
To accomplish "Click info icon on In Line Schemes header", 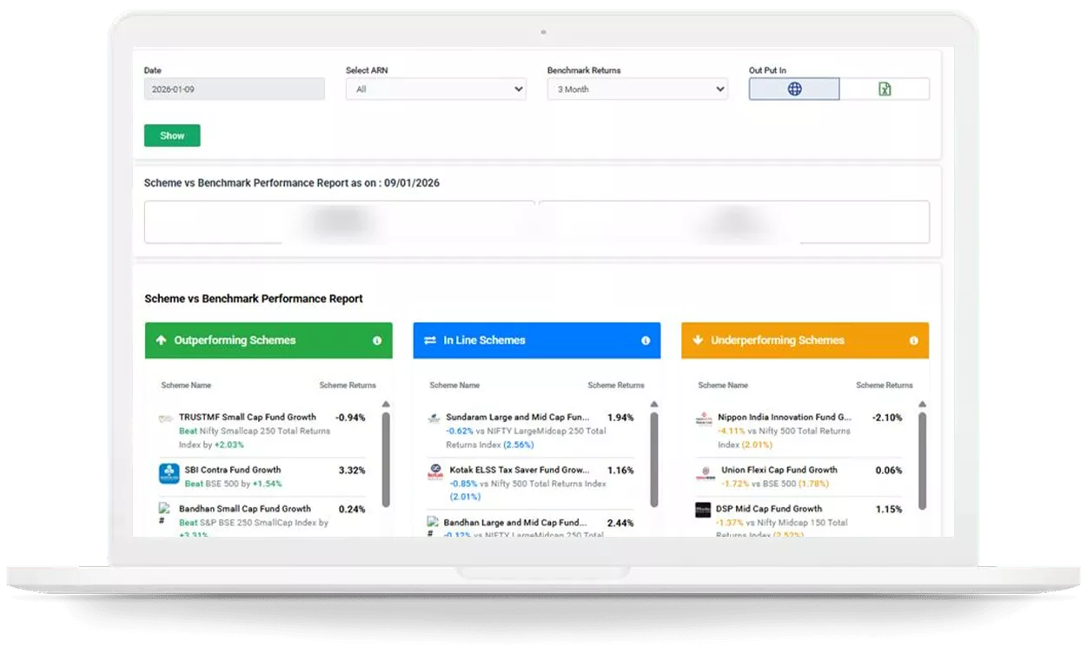I will [x=646, y=340].
